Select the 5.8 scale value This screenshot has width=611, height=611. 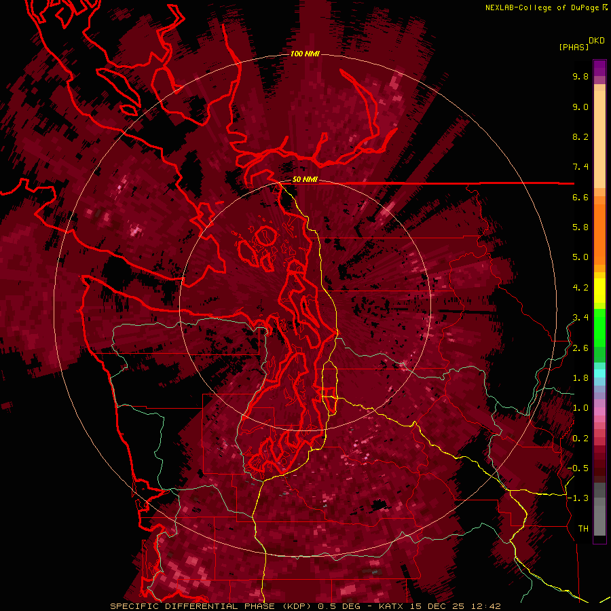[x=580, y=227]
